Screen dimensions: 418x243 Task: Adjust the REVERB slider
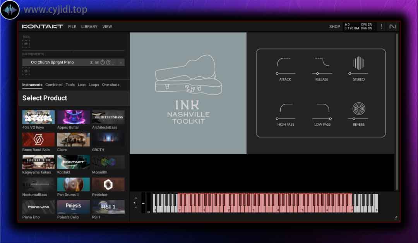tap(358, 119)
